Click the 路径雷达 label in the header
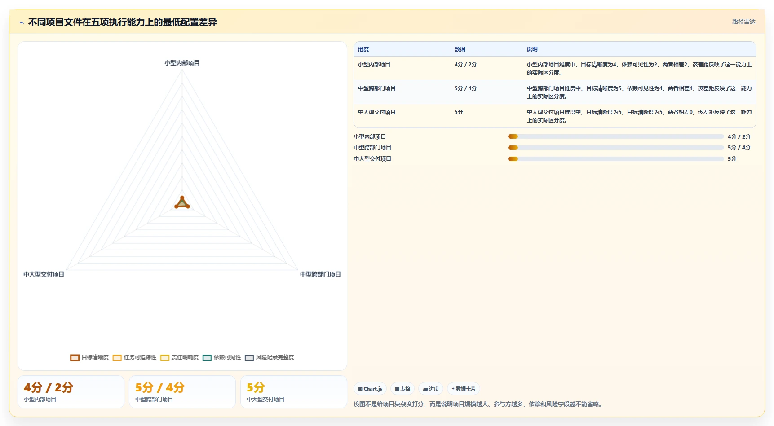The width and height of the screenshot is (774, 426). [x=743, y=22]
